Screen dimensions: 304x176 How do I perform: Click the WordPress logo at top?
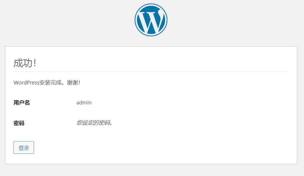(x=151, y=20)
